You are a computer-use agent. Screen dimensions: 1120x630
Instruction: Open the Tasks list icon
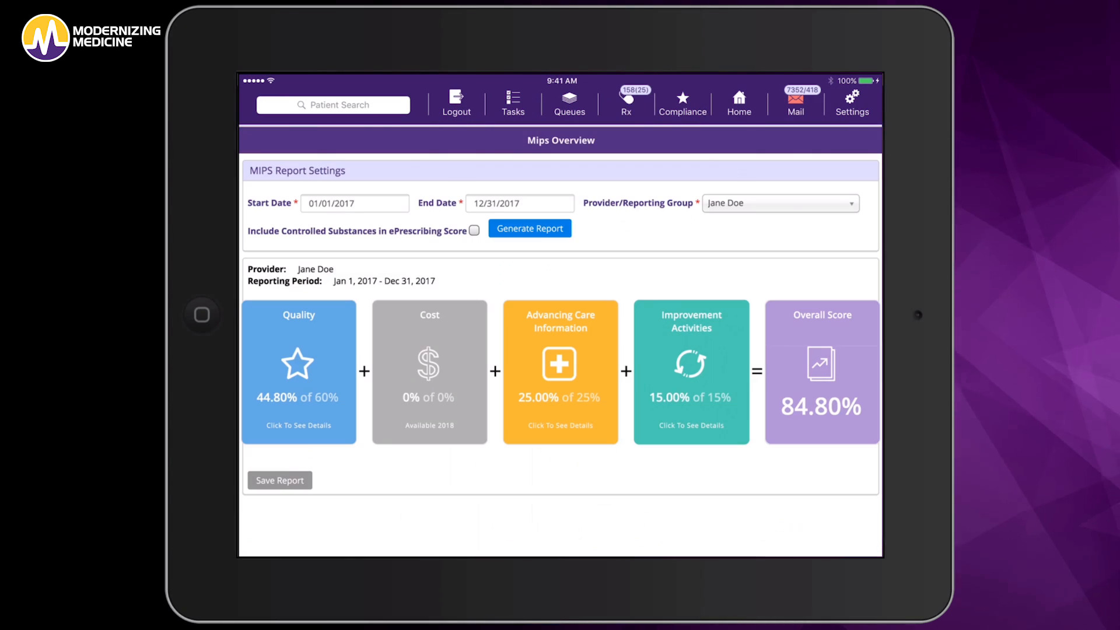pyautogui.click(x=513, y=97)
